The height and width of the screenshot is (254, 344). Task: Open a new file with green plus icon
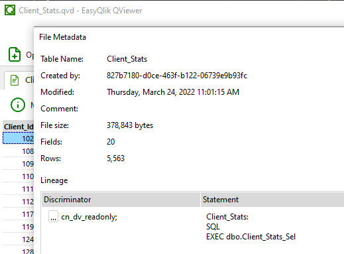point(15,54)
